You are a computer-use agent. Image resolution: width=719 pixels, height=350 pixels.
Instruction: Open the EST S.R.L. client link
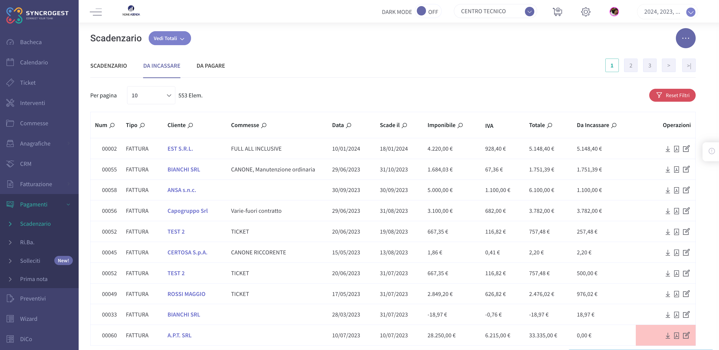[x=180, y=149]
